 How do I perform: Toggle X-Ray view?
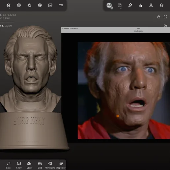(x=19, y=165)
